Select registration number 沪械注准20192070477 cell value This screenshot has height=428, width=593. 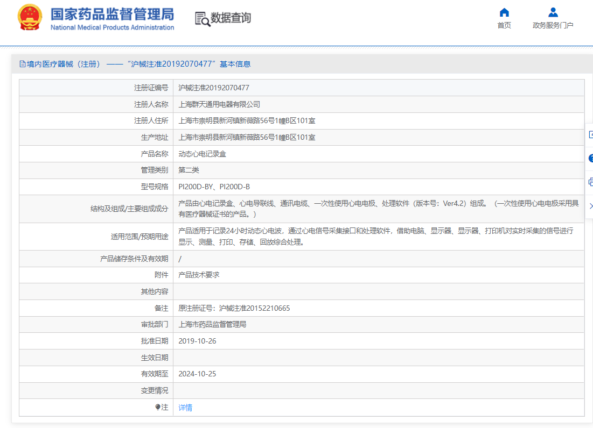tap(214, 88)
